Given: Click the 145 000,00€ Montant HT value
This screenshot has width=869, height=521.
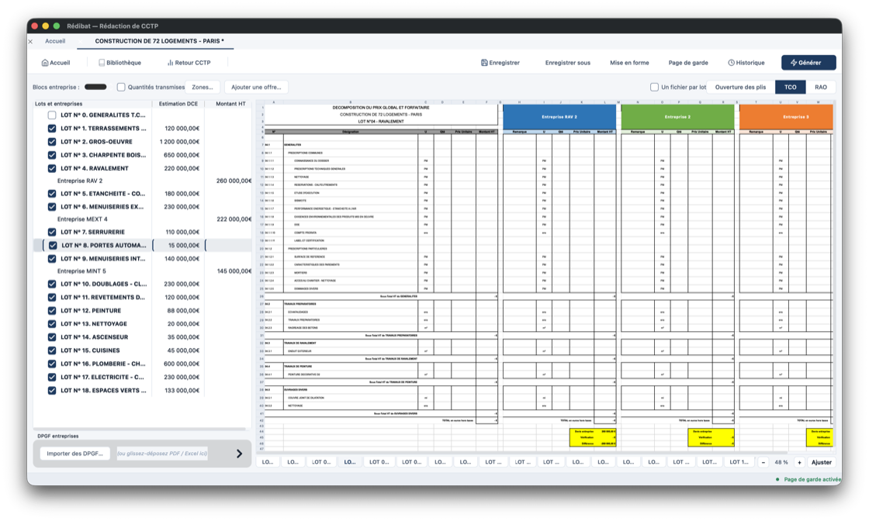Looking at the screenshot, I should [234, 271].
